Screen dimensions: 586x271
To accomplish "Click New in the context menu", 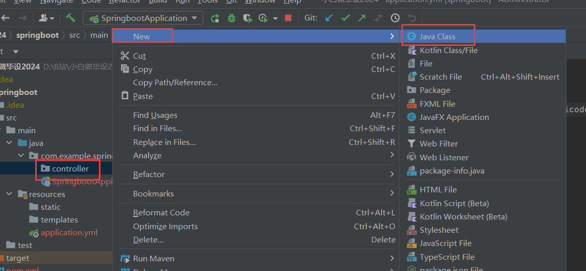I will tap(256, 36).
